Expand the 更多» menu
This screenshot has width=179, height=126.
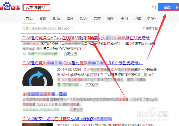point(152,18)
